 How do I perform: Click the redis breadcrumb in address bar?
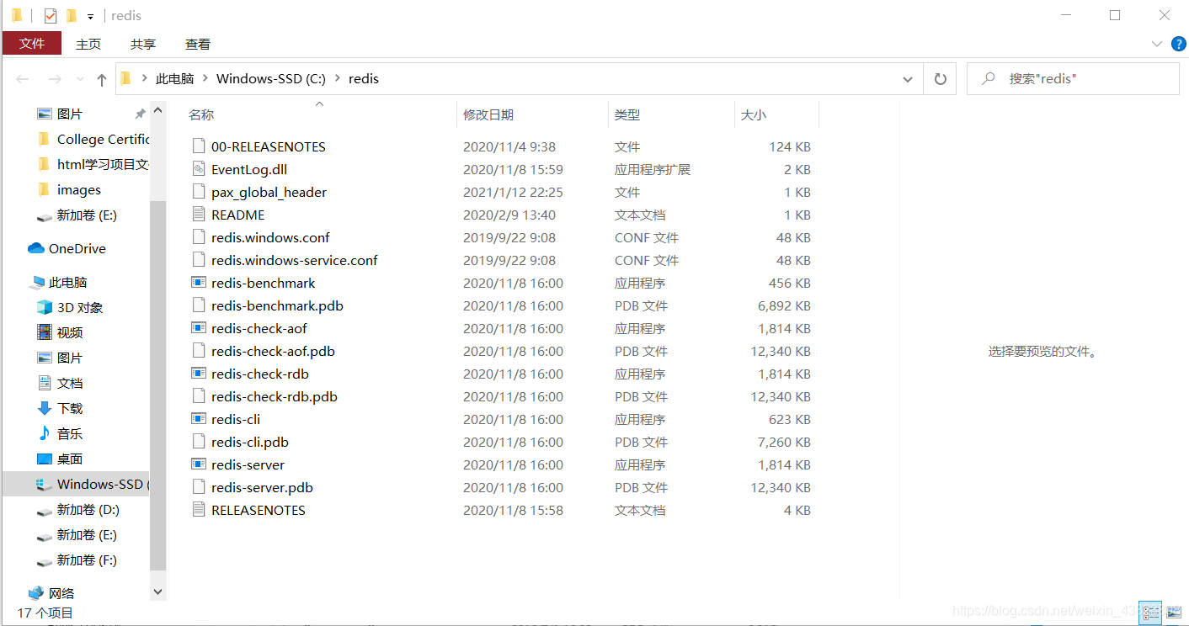click(x=364, y=78)
